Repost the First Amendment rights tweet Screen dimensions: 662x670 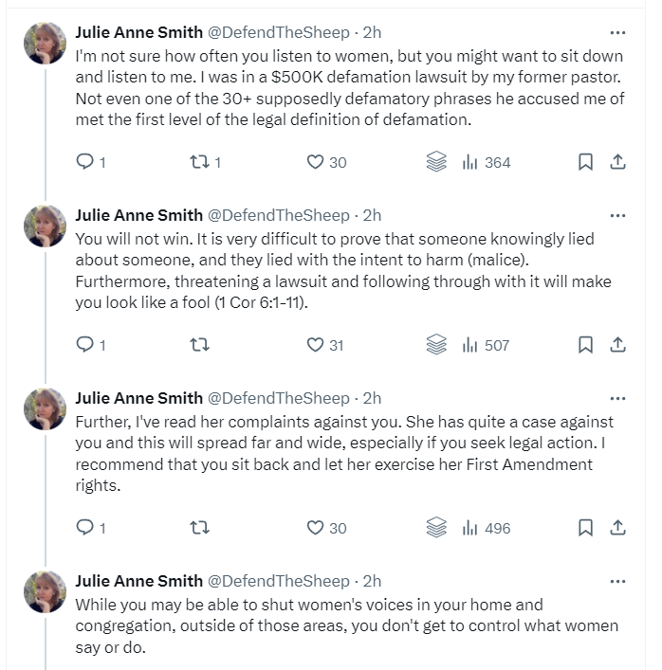click(199, 528)
